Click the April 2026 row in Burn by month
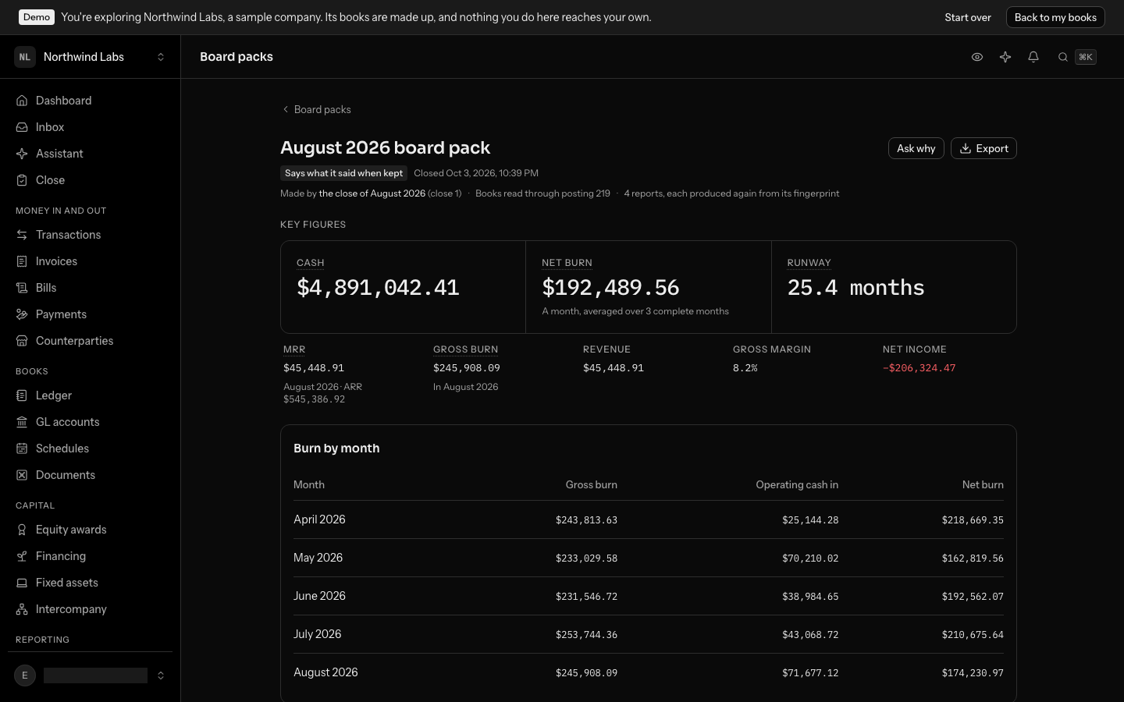Screen dimensions: 1124x702 click(649, 519)
